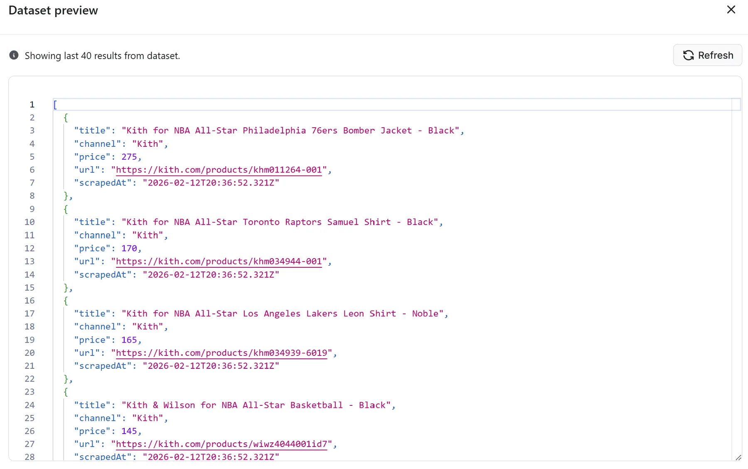Select the channel value Kith on line 4
The image size is (748, 469).
coord(148,143)
